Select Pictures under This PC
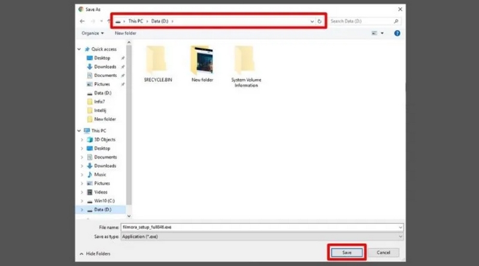Screen dimensions: 479x266 coord(102,183)
